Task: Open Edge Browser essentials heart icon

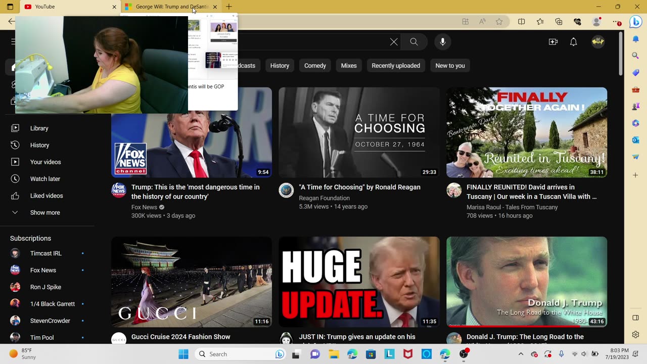Action: 577,22
